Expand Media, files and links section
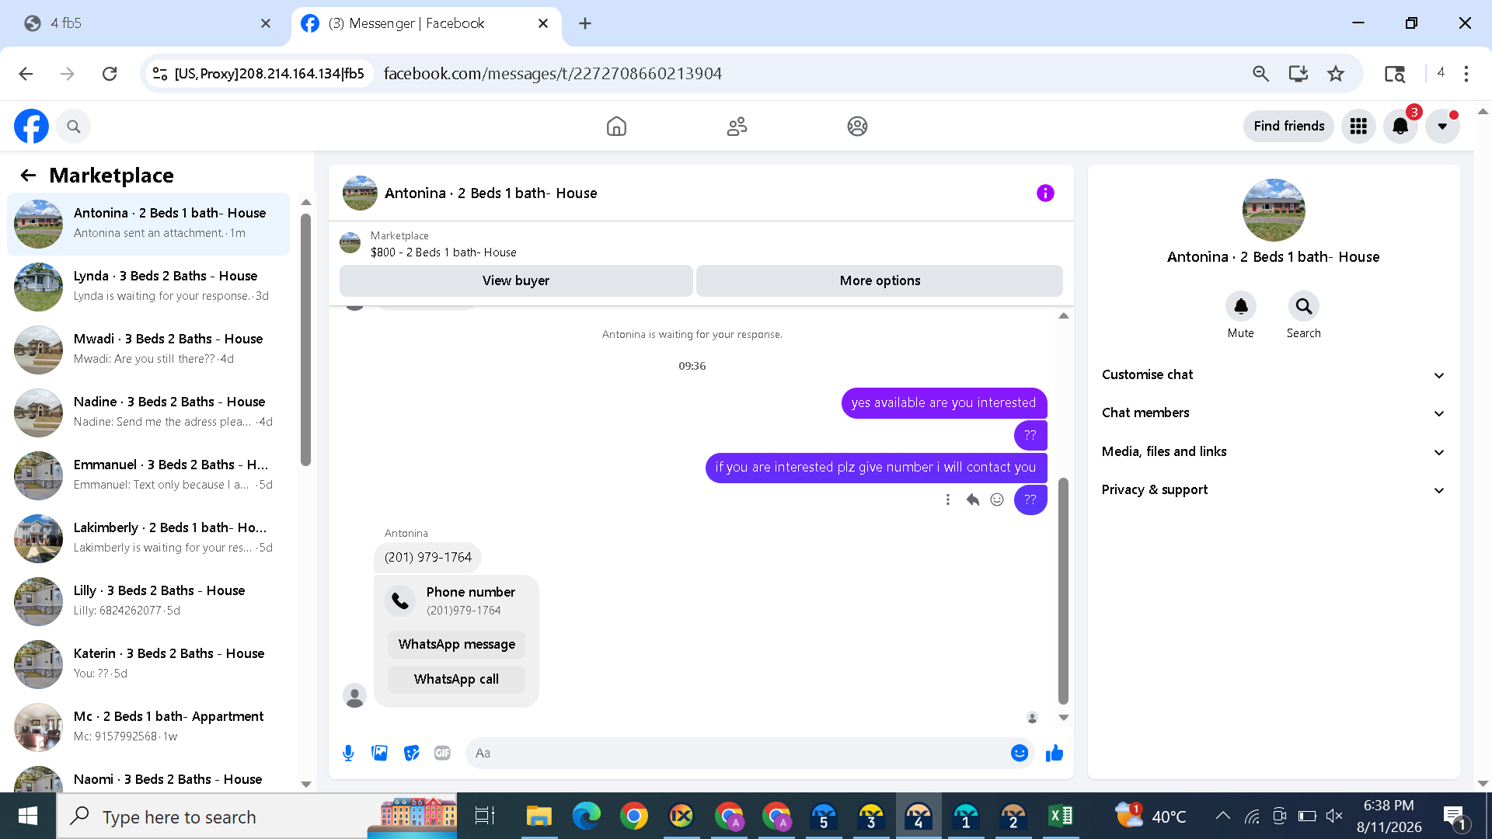This screenshot has width=1492, height=839. click(1273, 451)
